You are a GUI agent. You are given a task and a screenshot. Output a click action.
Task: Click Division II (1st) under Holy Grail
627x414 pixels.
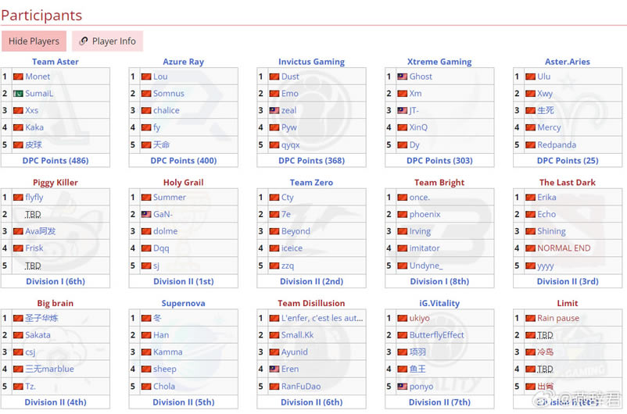(x=184, y=282)
